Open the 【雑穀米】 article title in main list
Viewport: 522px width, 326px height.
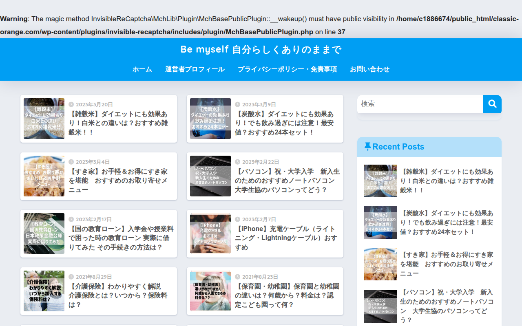click(118, 123)
